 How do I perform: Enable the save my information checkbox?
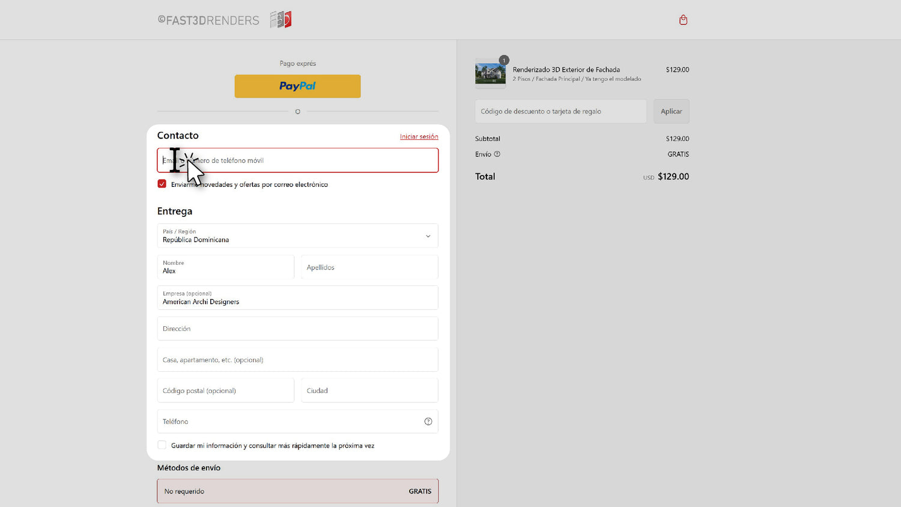pos(162,445)
